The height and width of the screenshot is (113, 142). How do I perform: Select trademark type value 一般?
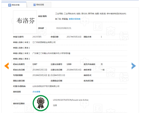tap(103, 70)
